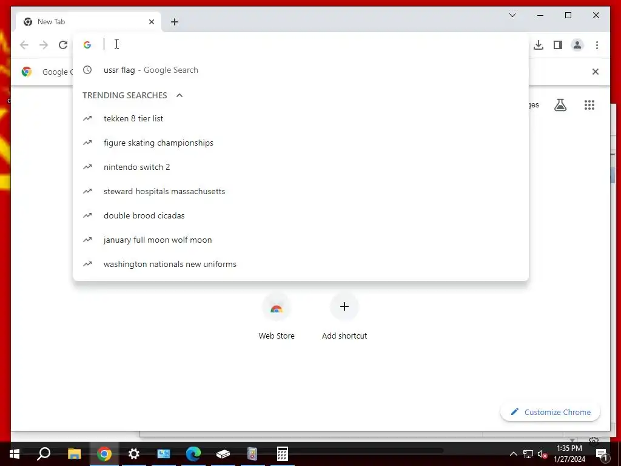Select the New Tab tab
The height and width of the screenshot is (466, 621).
[x=87, y=22]
